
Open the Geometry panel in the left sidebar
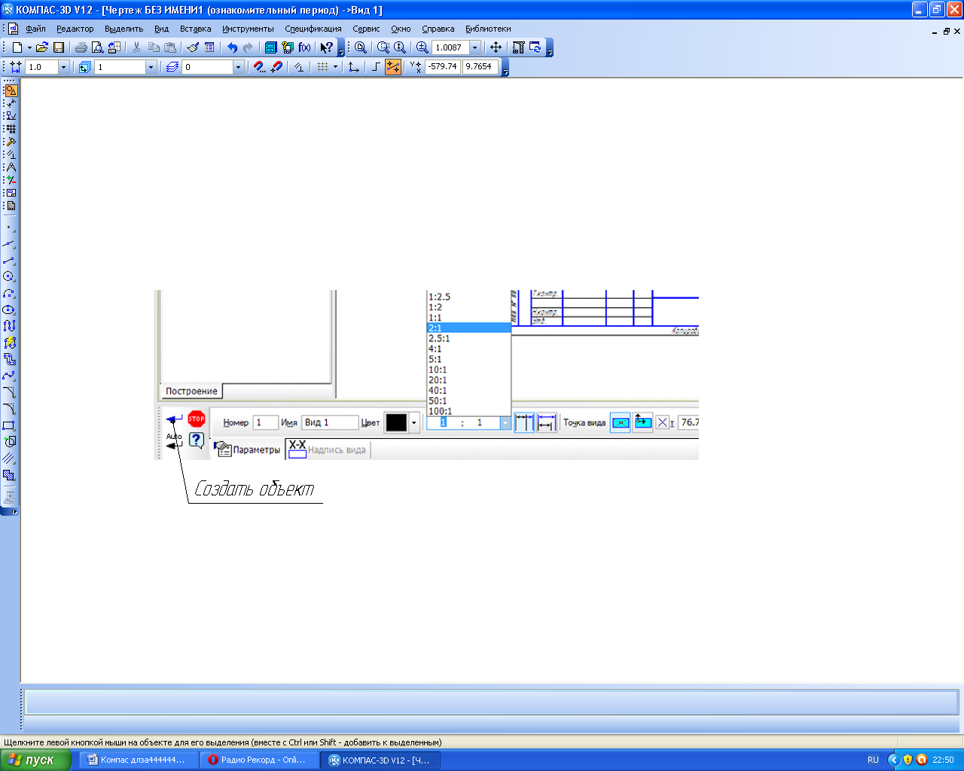click(11, 90)
